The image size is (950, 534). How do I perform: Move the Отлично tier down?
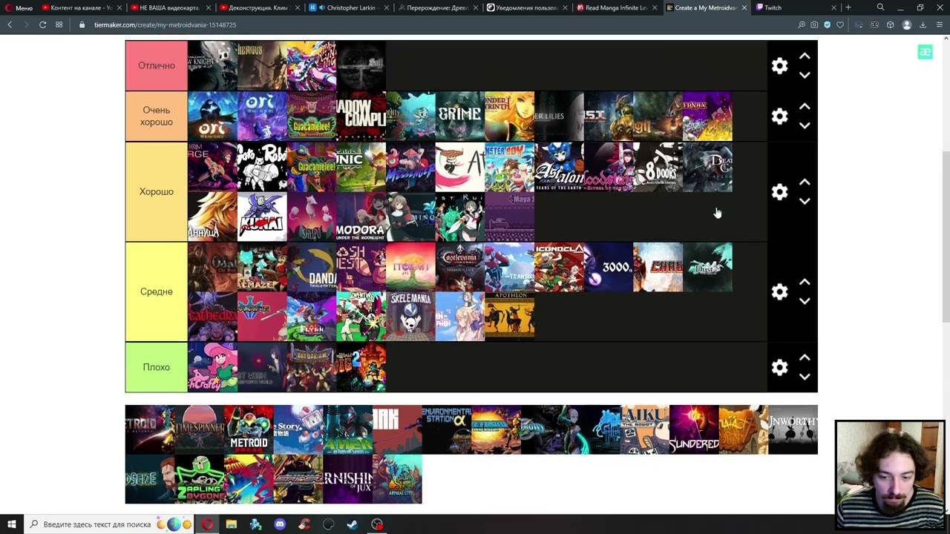805,75
